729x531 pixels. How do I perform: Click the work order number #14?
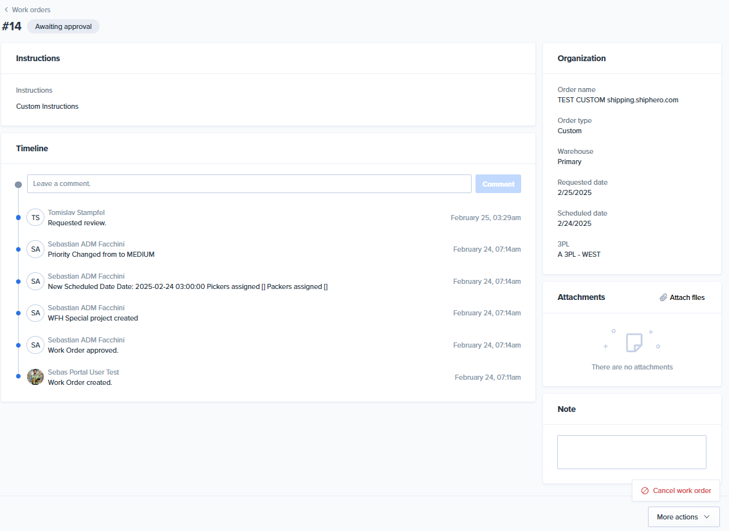click(12, 26)
